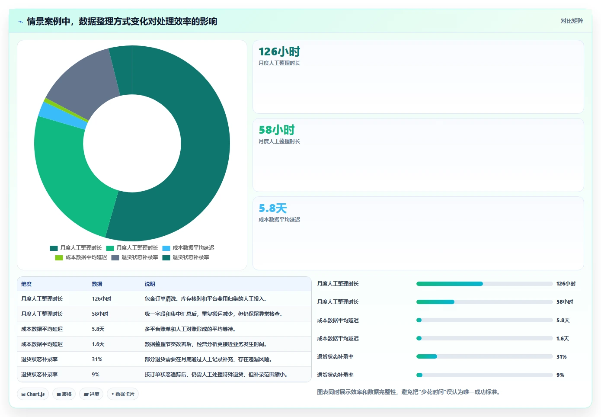Click description starting 包含订单清洗

coord(207,299)
